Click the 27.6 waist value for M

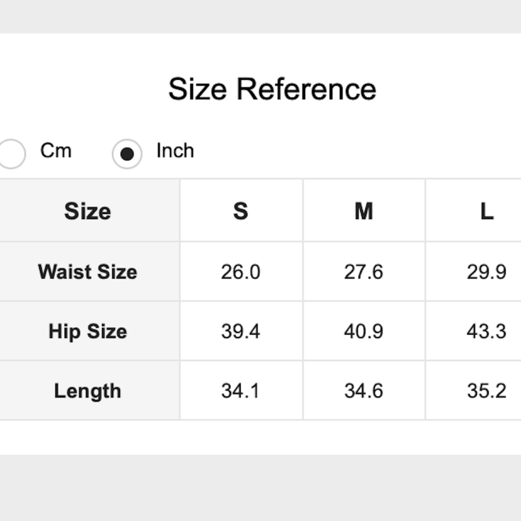click(364, 272)
